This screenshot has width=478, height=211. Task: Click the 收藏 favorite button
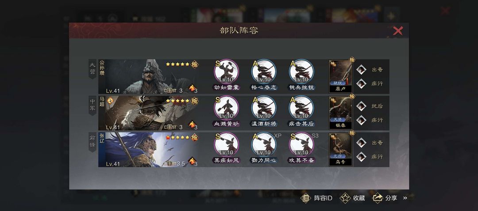click(x=352, y=198)
